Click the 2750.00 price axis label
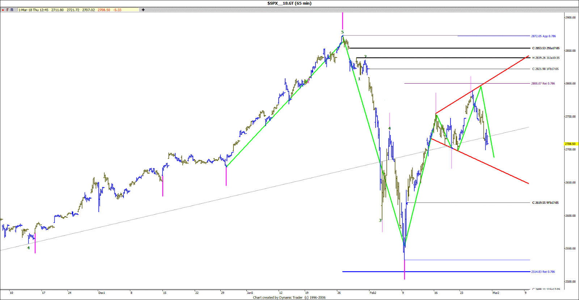Viewport: 579px width, 300px height. (570, 117)
